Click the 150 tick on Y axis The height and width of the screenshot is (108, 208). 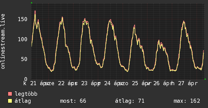[23, 19]
